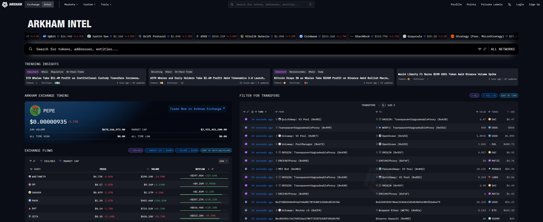543x222 pixels.
Task: Remove the USD ≥ $1 filter chip
Action: point(483,96)
